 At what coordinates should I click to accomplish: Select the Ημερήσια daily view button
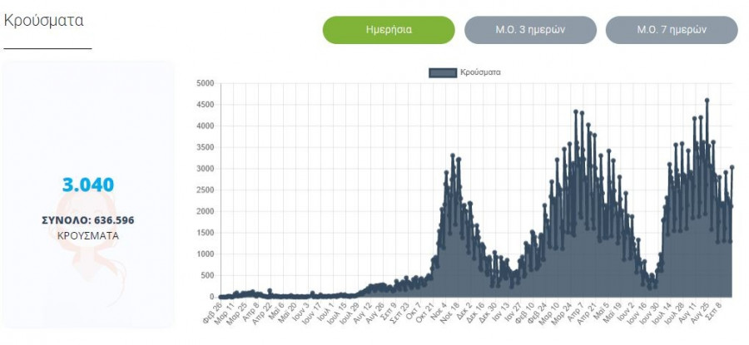pos(389,30)
